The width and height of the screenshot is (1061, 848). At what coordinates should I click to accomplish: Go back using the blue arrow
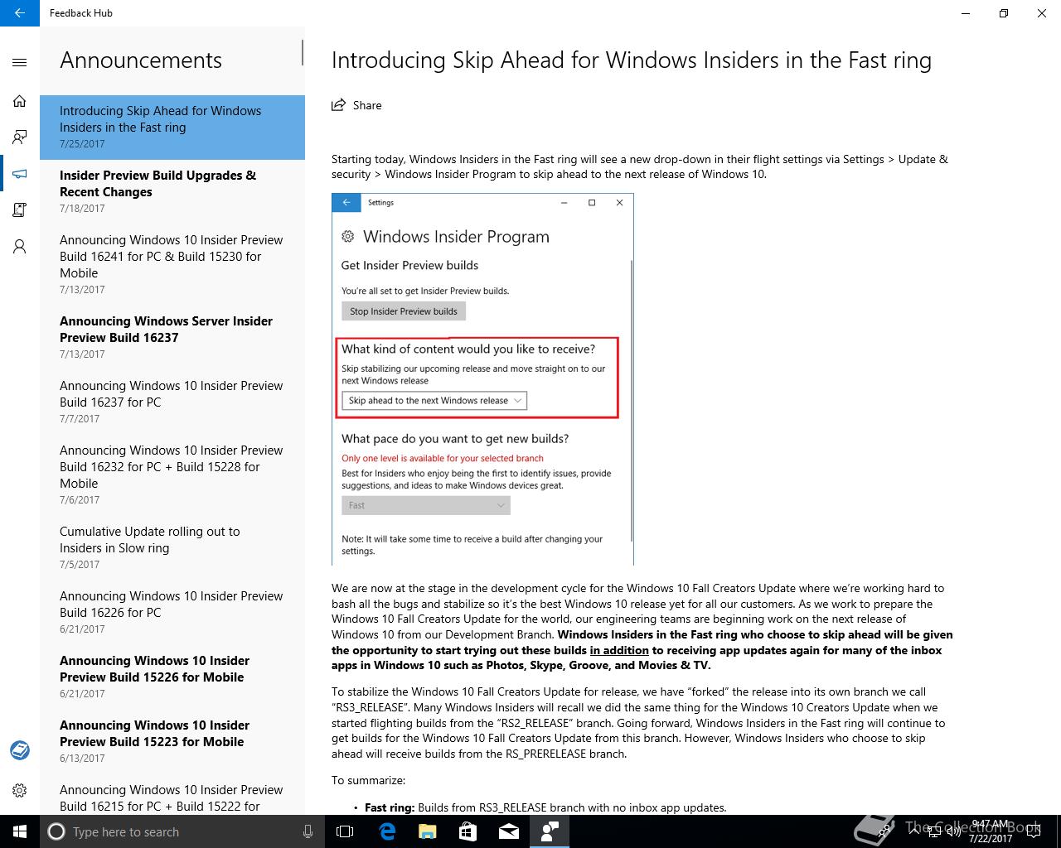pyautogui.click(x=20, y=13)
